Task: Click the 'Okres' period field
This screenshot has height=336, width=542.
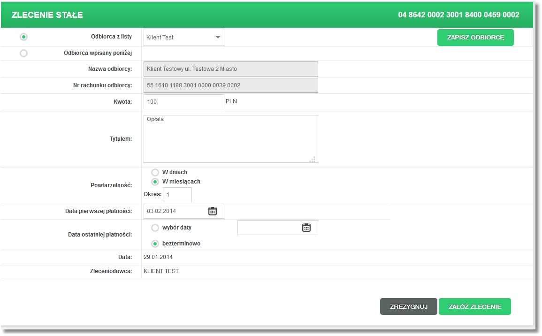Action: point(177,195)
